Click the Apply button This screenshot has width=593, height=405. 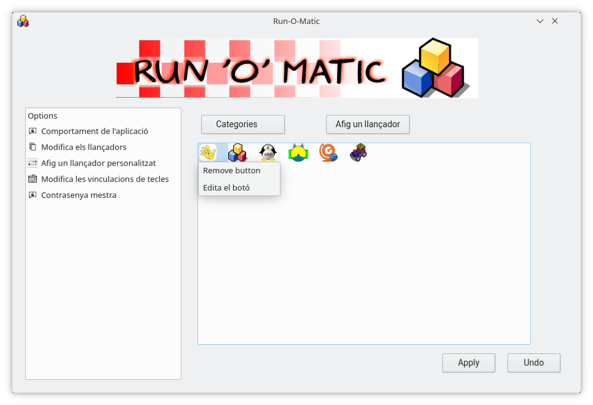tap(469, 363)
